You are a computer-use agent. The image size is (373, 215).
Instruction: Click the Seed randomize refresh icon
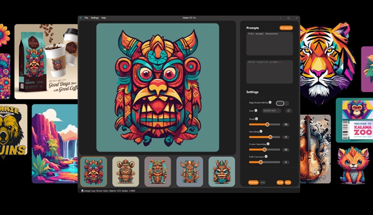click(x=289, y=111)
